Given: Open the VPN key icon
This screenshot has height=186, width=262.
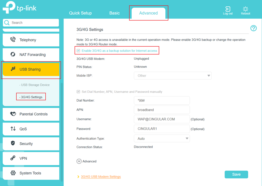Looking at the screenshot, I should click(13, 158).
